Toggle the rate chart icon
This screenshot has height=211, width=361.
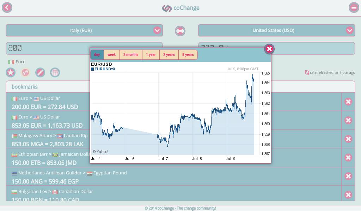pos(25,72)
